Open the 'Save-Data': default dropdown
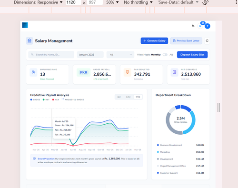Viewport: 238px width, 188px height. pos(178,2)
